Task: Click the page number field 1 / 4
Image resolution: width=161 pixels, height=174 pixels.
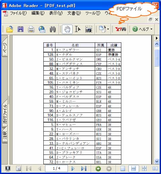Action: tap(56, 168)
